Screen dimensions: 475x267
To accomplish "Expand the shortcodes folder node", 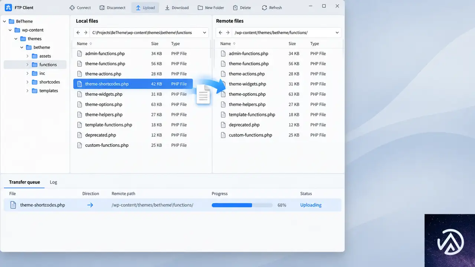I will click(28, 82).
